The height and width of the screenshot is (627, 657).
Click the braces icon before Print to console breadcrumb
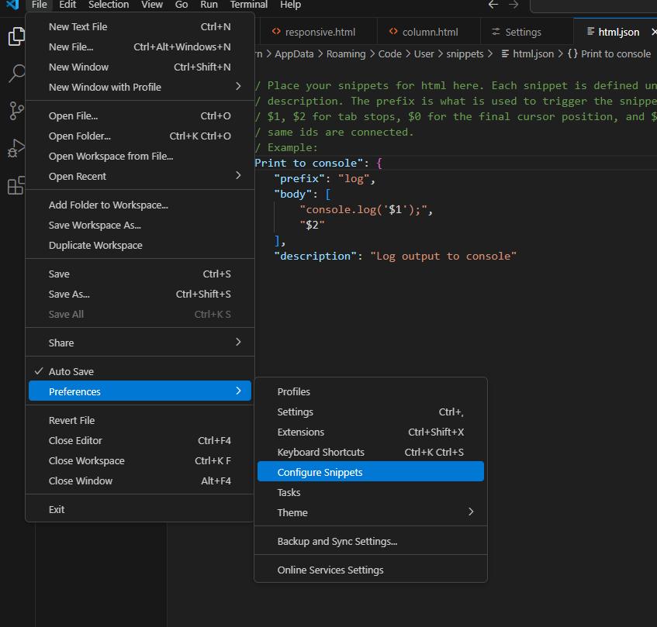572,53
